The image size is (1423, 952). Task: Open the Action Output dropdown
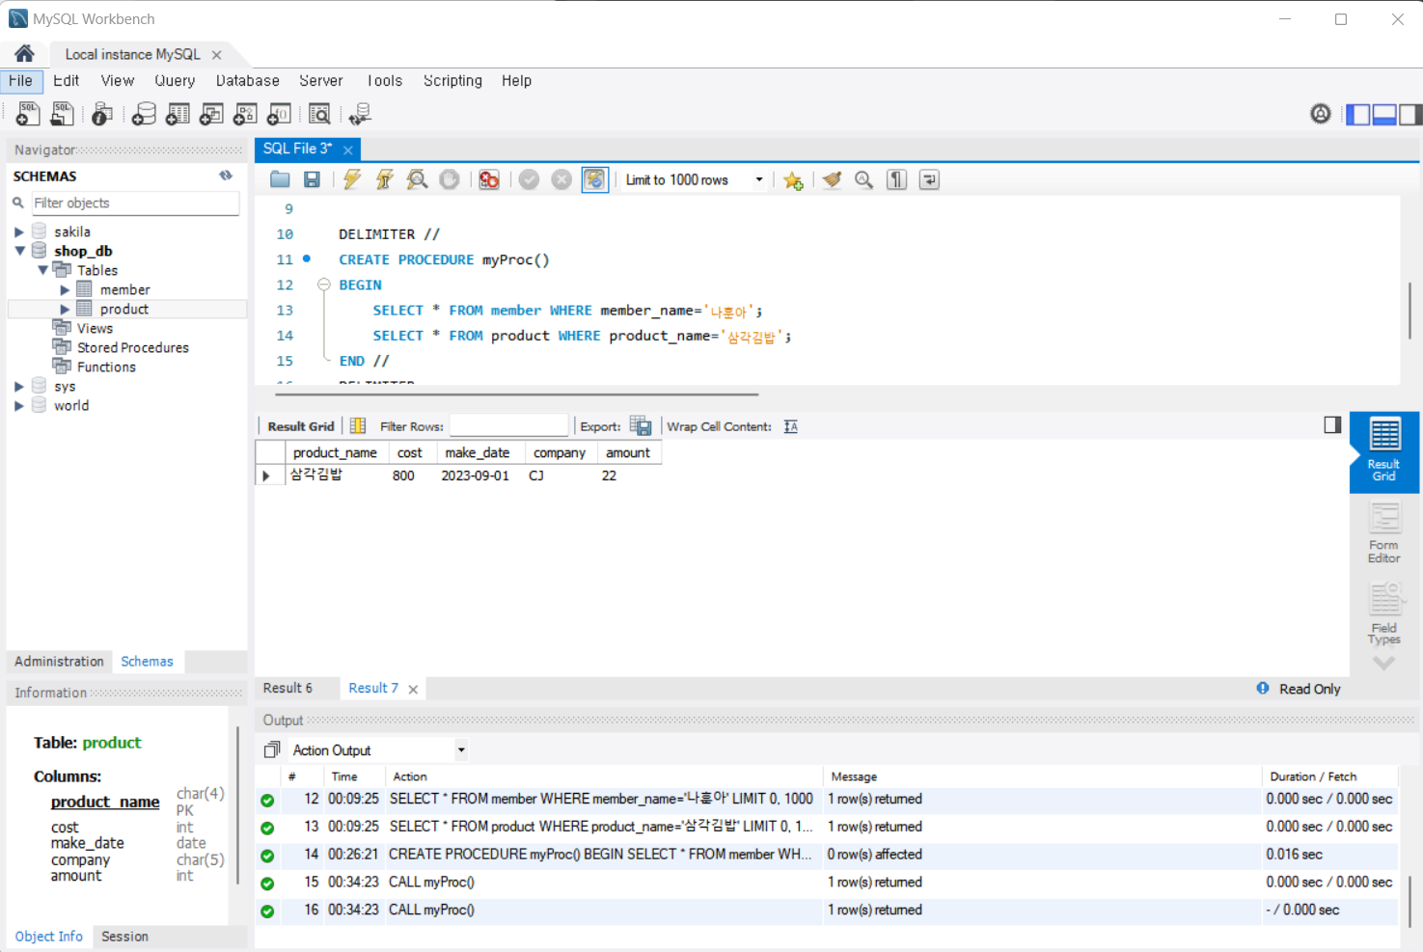click(x=461, y=749)
